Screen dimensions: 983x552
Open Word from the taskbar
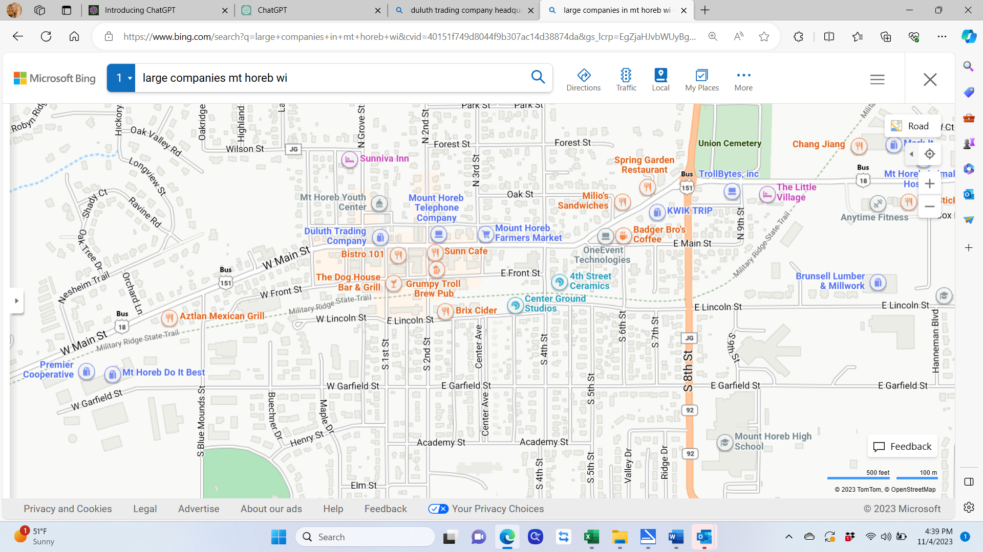click(x=676, y=537)
